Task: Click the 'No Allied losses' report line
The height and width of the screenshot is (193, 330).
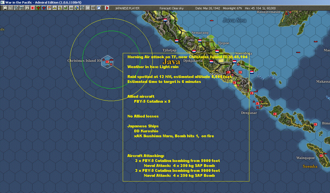Action: click(143, 116)
